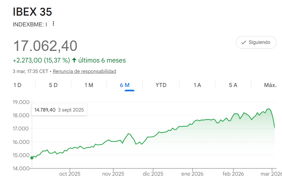Image resolution: width=282 pixels, height=184 pixels.
Task: Select the 6 M time range tab
Action: point(125,85)
